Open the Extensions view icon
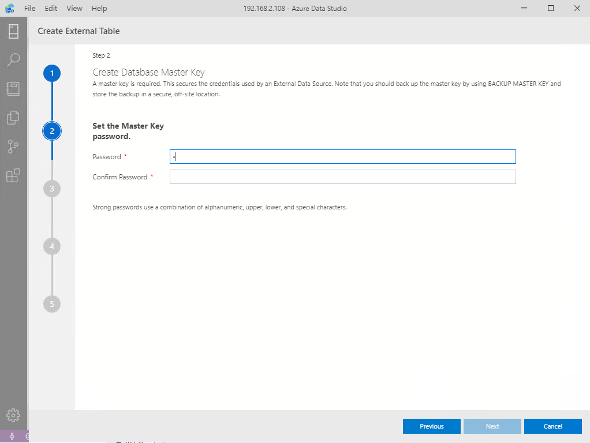 click(x=13, y=175)
